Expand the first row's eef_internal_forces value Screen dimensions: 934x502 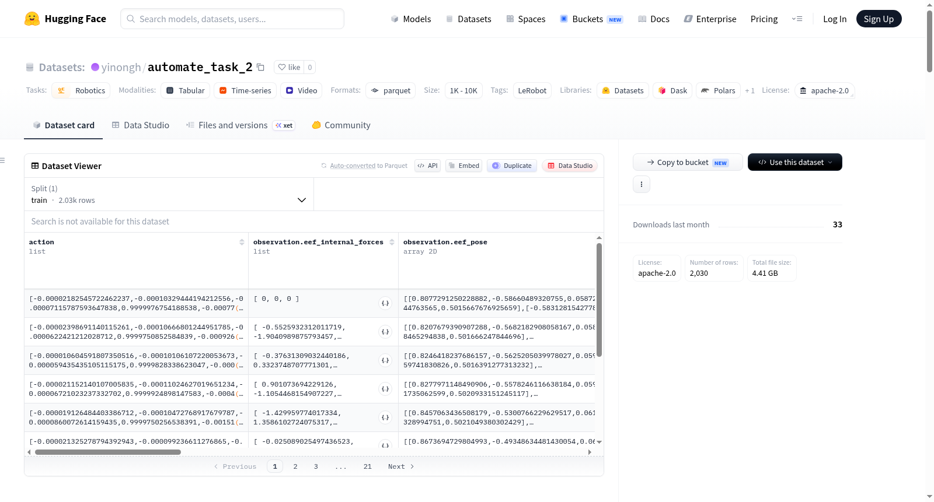click(385, 303)
